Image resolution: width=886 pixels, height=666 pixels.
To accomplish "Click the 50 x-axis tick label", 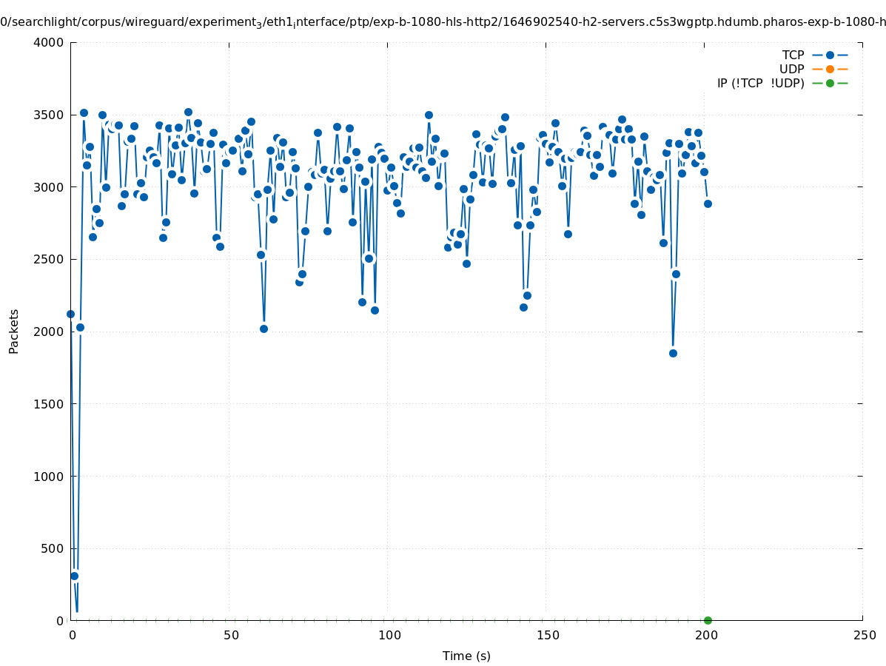I will (x=231, y=635).
